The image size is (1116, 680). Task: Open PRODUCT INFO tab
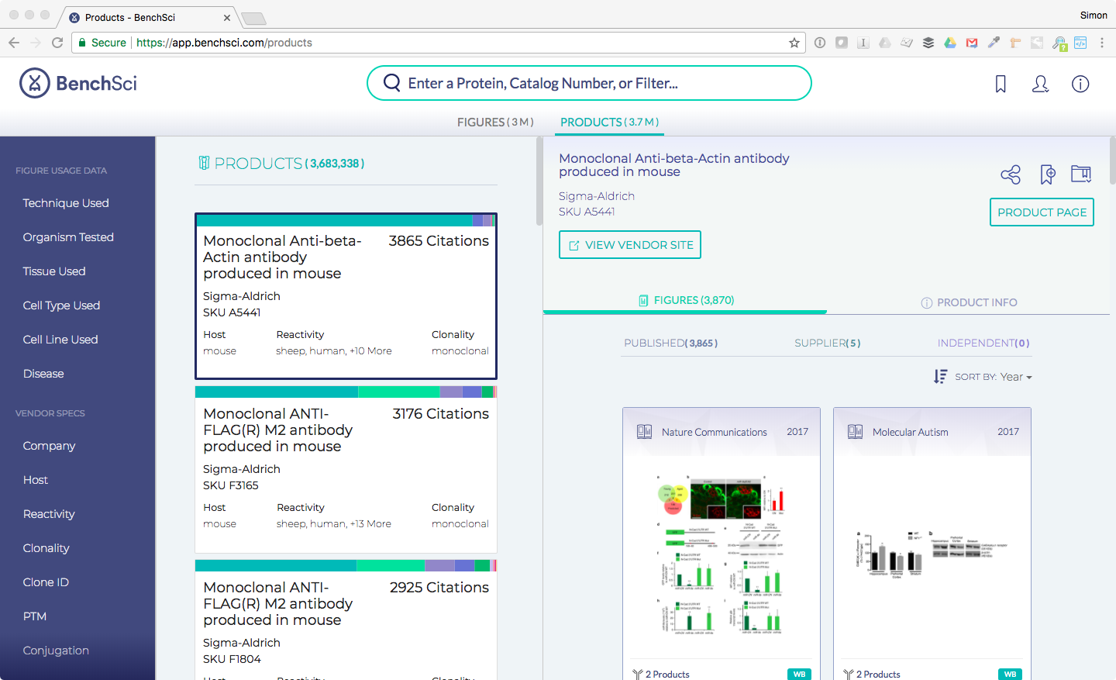tap(969, 302)
